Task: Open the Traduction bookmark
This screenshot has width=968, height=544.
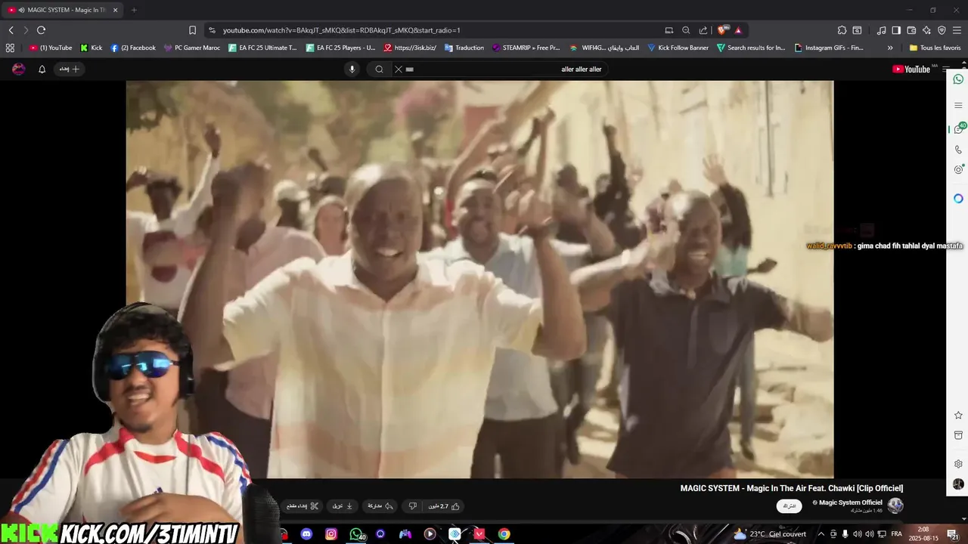Action: coord(464,48)
